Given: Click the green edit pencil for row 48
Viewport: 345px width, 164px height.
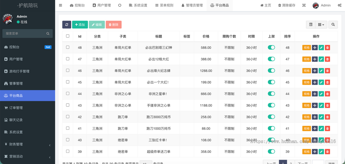Looking at the screenshot, I should pos(321,48).
